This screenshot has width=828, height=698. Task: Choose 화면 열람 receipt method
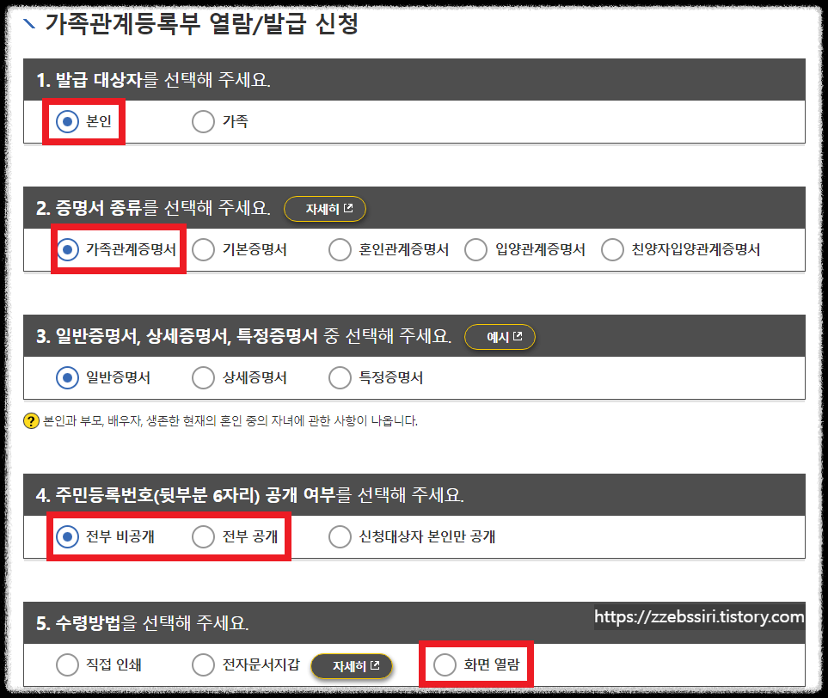pos(445,664)
